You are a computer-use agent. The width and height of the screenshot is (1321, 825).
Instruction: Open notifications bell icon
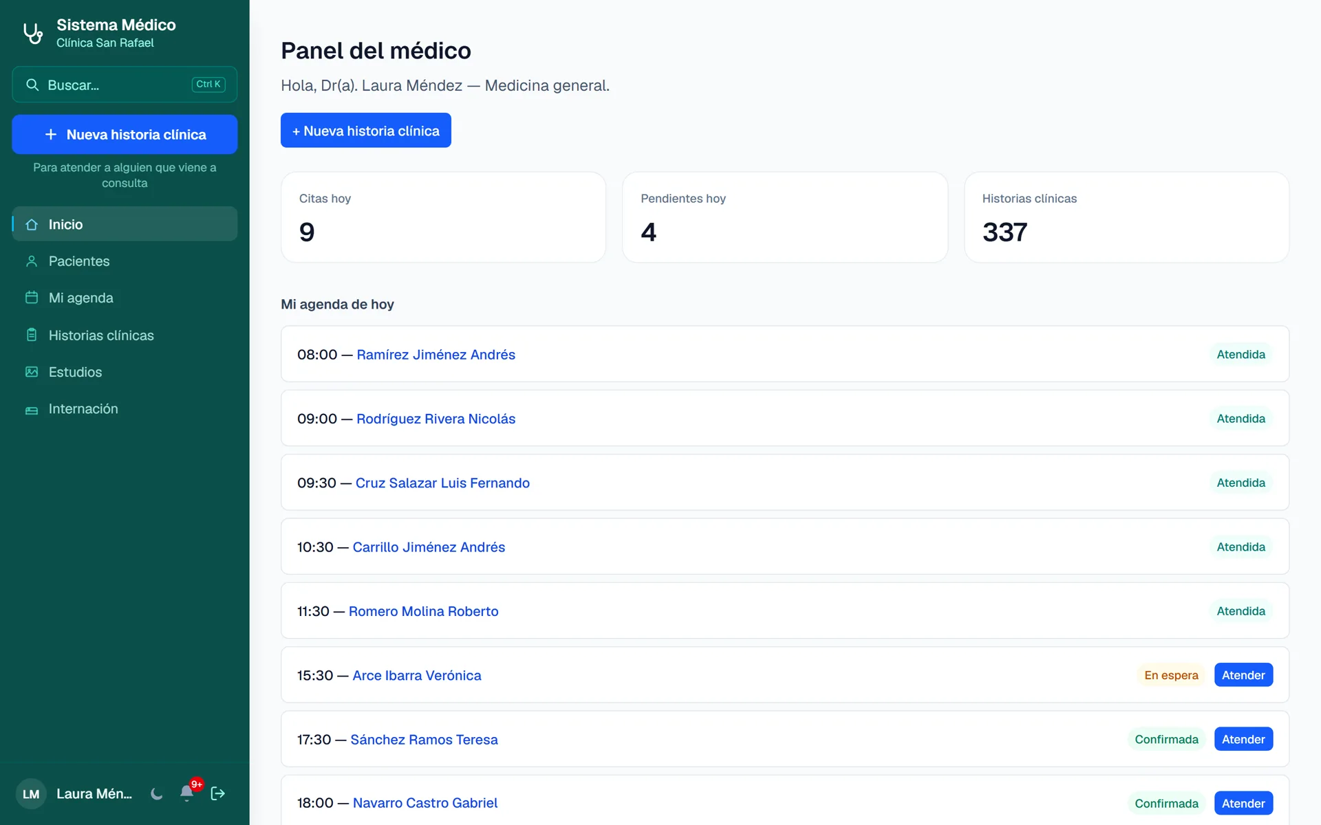186,793
